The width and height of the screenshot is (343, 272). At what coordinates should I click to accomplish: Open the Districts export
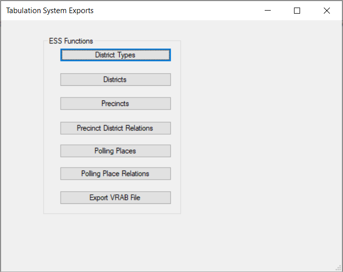coord(116,80)
